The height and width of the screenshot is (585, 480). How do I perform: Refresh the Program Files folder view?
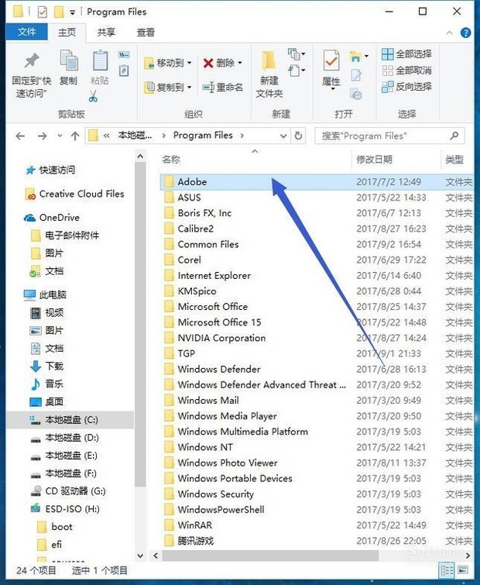point(298,136)
